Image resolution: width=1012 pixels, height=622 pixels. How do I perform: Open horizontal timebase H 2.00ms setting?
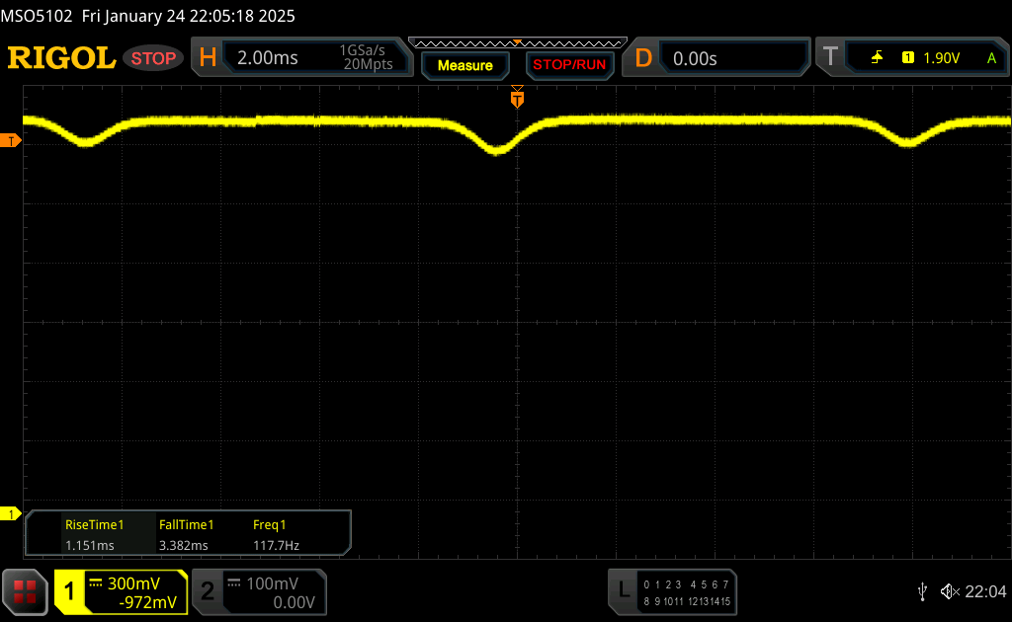(302, 57)
